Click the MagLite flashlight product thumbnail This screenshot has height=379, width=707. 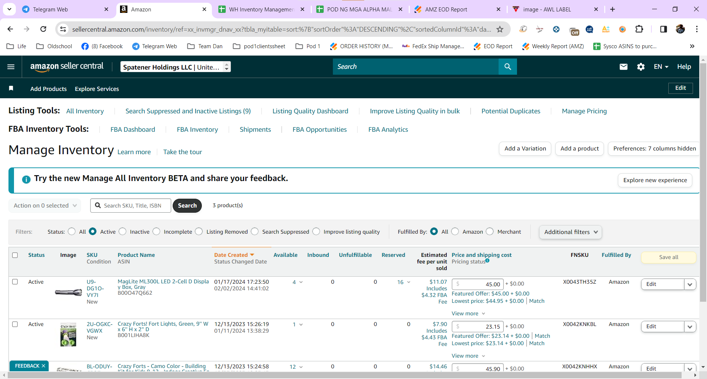click(x=68, y=292)
